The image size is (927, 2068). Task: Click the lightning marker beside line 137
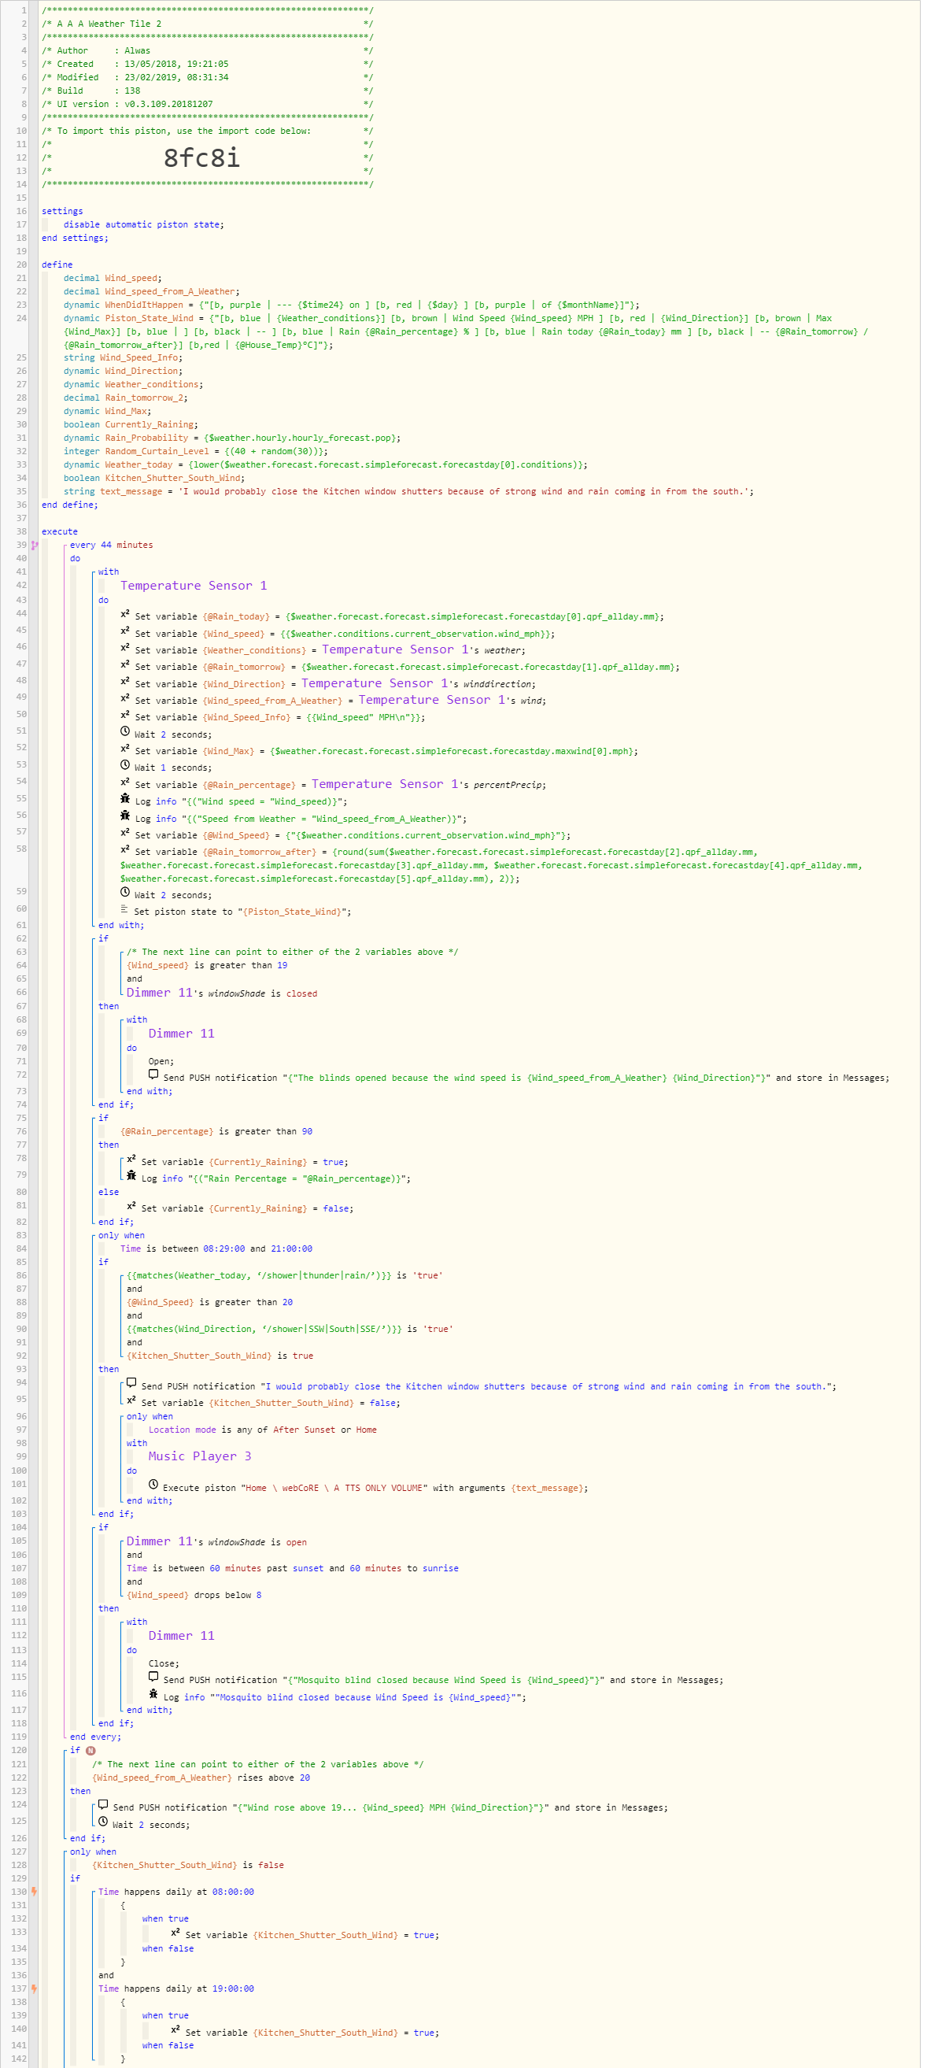[x=35, y=1988]
